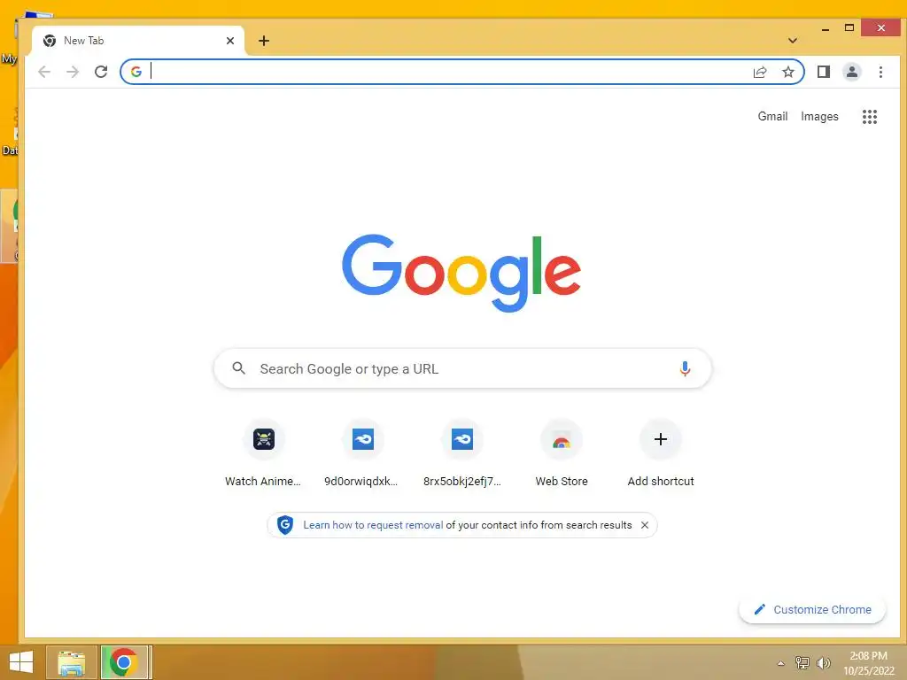This screenshot has width=907, height=680.
Task: Click the magnifier icon in search box
Action: point(238,368)
